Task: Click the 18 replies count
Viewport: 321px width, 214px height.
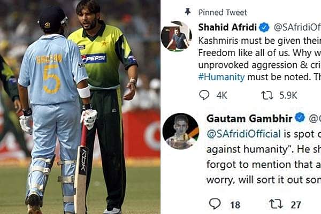Action: [235, 205]
